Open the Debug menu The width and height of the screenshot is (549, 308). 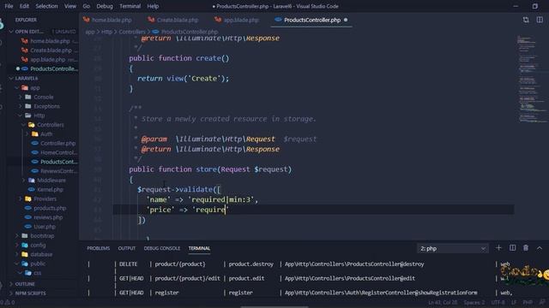click(105, 6)
